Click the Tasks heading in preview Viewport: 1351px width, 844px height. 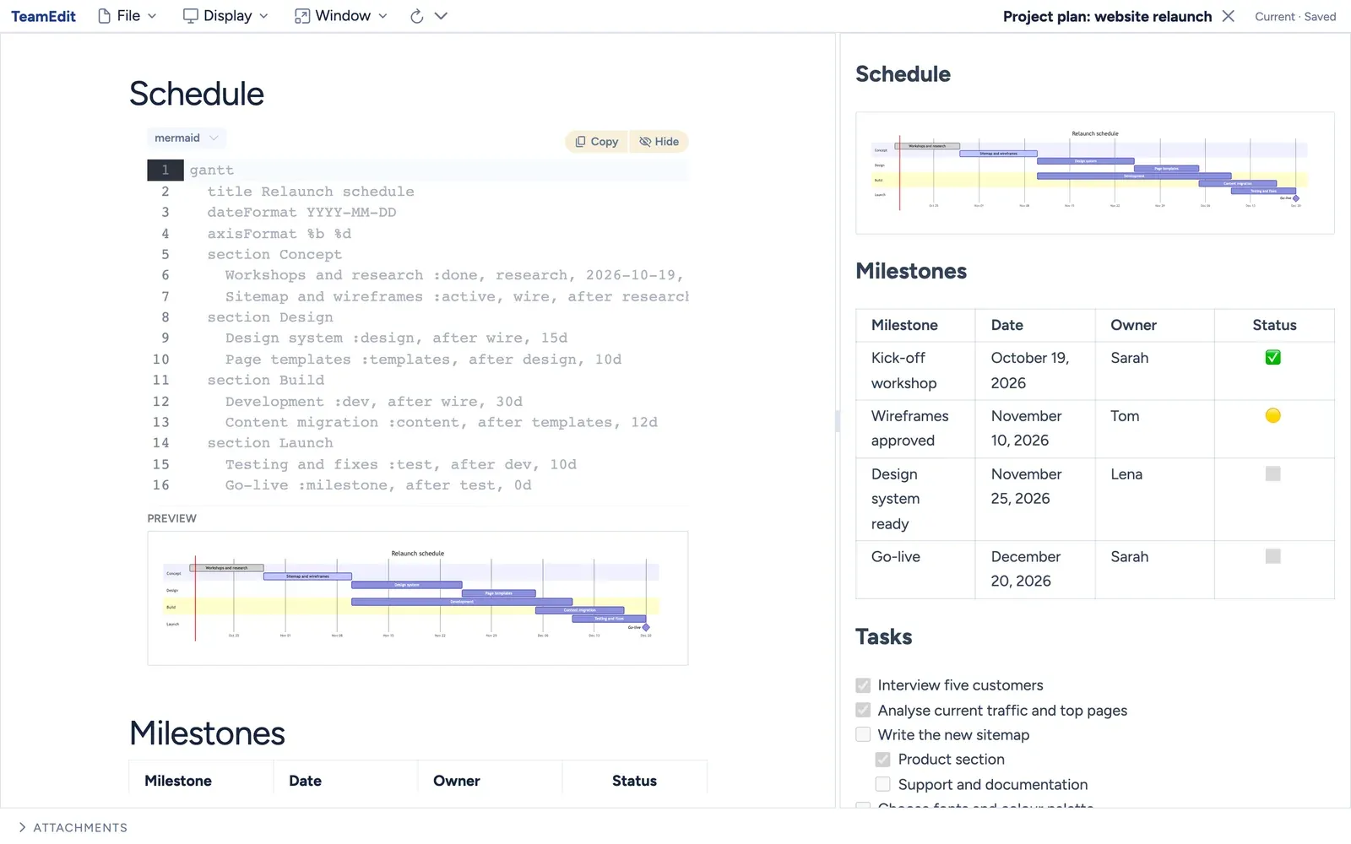884,636
